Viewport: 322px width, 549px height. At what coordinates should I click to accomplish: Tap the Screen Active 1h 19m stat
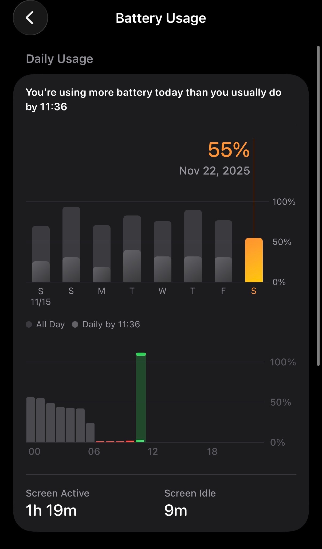click(57, 503)
